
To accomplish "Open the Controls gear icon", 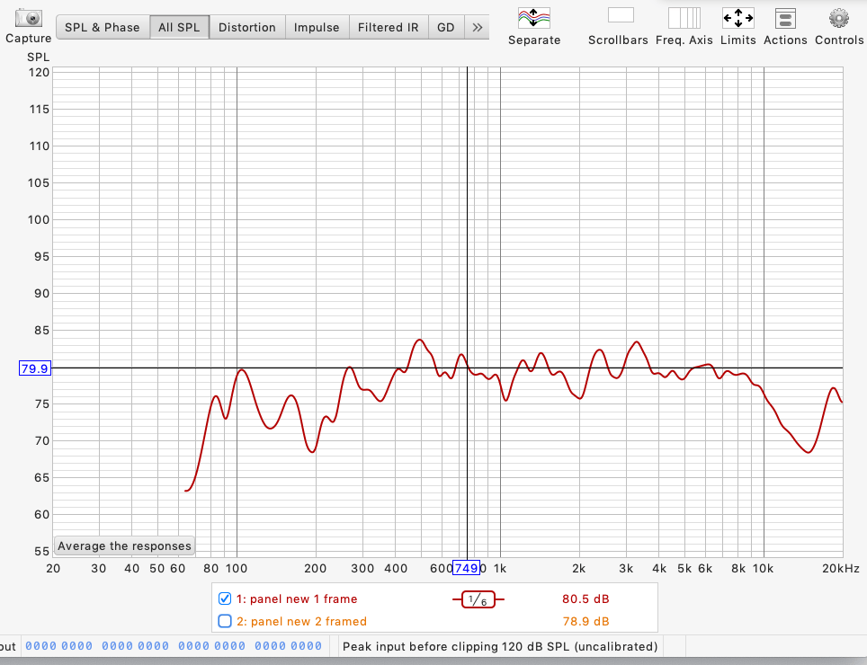I will click(839, 18).
